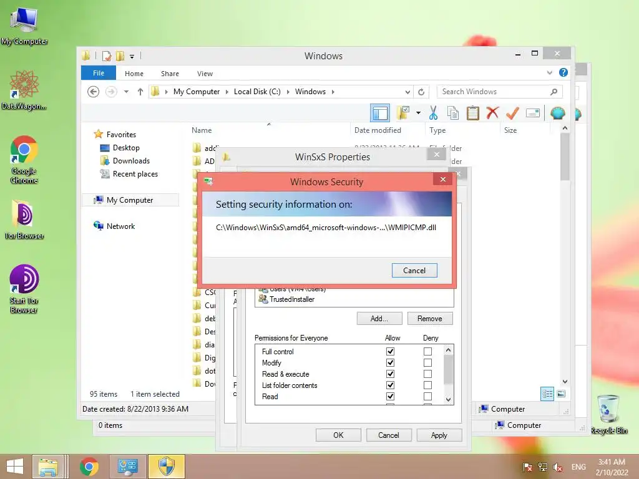Open File Explorer from the taskbar
The image size is (639, 479).
47,467
